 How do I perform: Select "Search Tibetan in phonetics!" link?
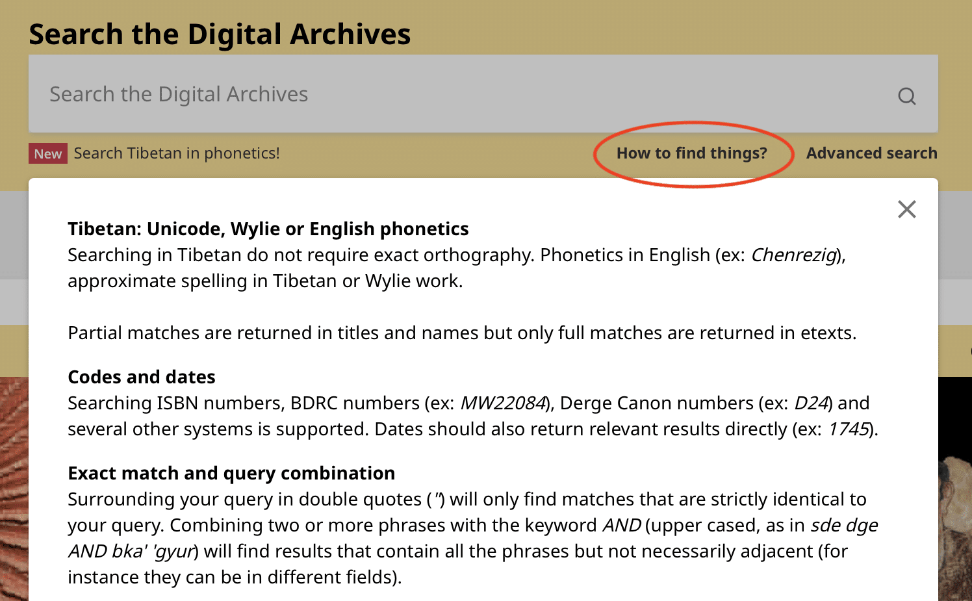(177, 153)
